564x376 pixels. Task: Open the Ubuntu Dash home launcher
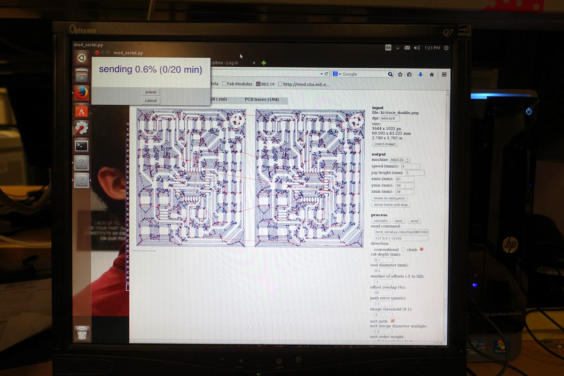click(81, 59)
